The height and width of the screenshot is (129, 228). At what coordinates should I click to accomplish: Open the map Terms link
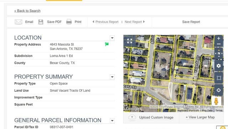pos(219,111)
